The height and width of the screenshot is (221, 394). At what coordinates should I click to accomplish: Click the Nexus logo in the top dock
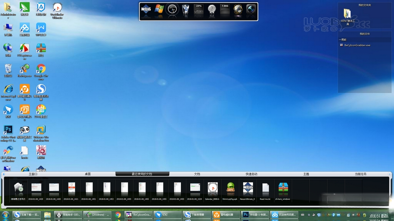[146, 9]
